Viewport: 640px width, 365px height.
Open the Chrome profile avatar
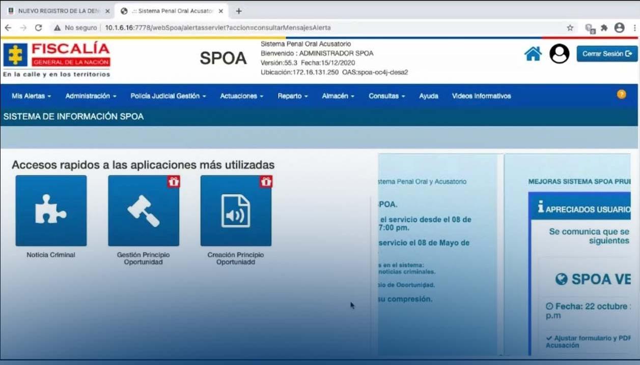point(619,28)
